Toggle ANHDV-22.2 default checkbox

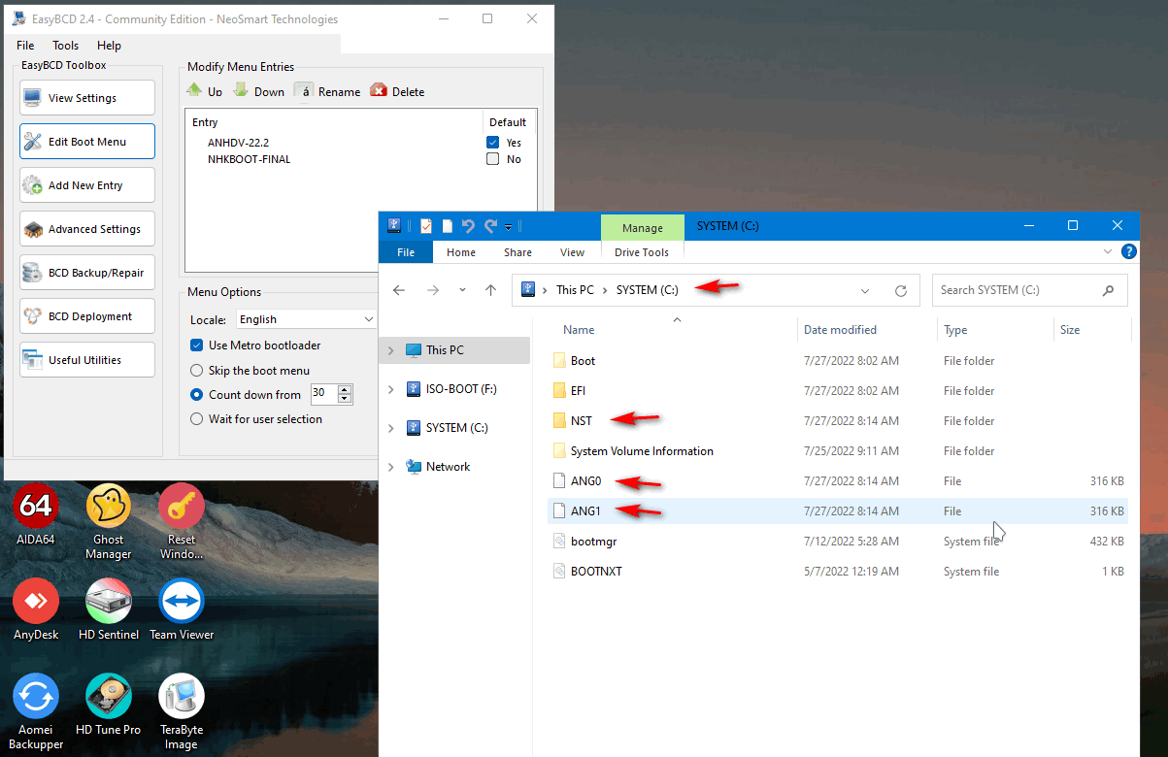493,143
